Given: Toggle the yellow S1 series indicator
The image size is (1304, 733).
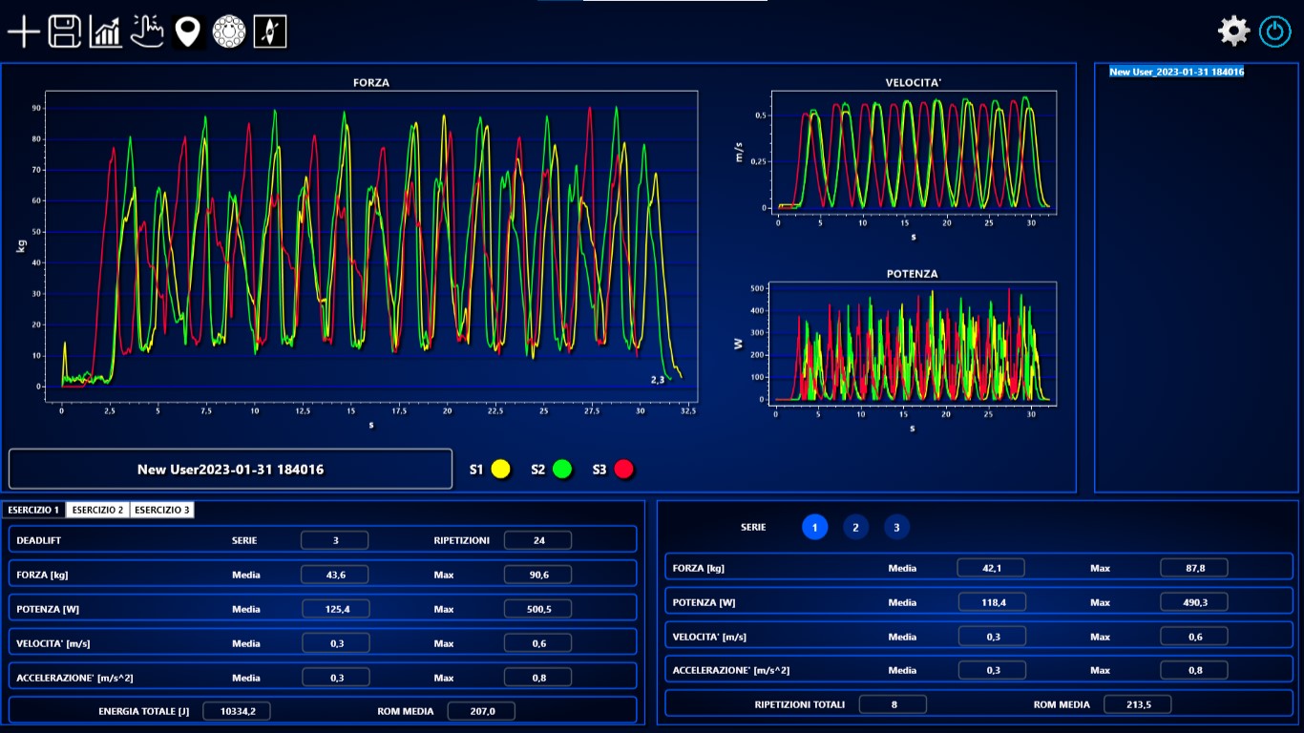Looking at the screenshot, I should click(500, 470).
